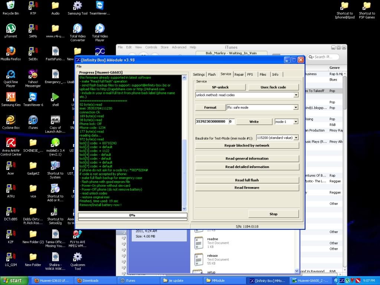Click the SP-unlock button

pyautogui.click(x=220, y=87)
